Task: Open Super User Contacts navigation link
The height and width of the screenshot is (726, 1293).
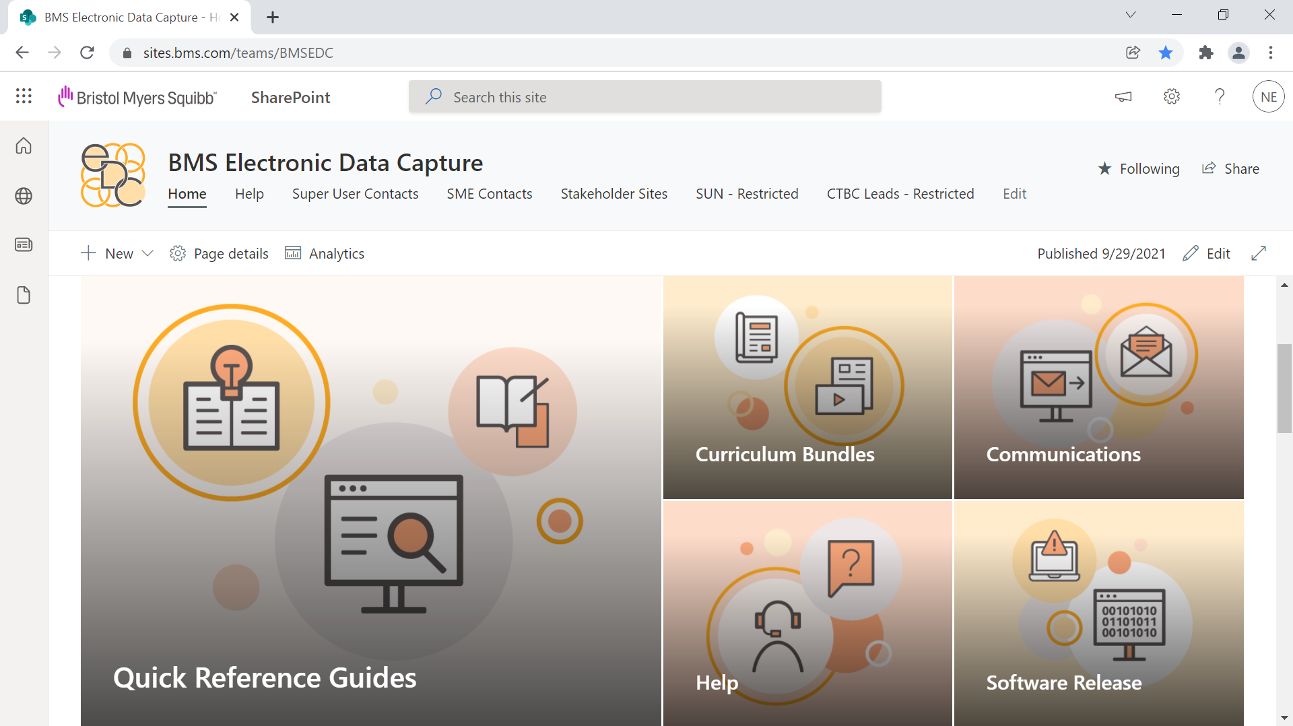Action: [x=355, y=194]
